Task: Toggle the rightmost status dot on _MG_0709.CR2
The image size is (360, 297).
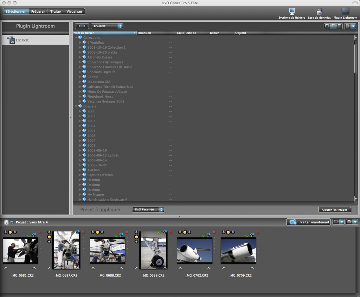Action: tap(233, 232)
